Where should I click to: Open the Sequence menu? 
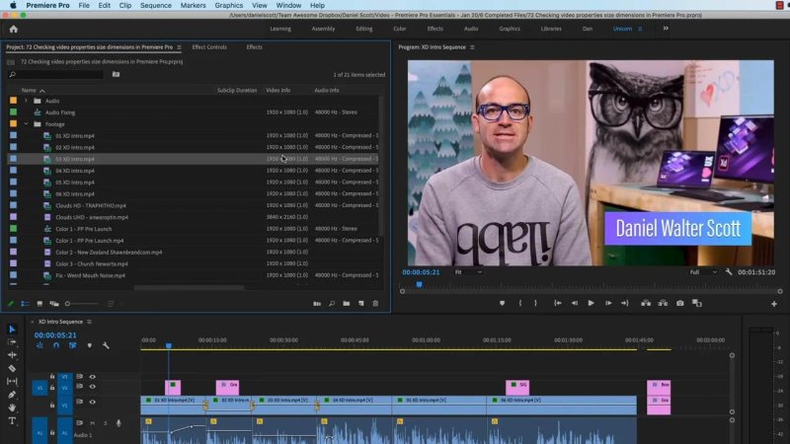click(156, 5)
